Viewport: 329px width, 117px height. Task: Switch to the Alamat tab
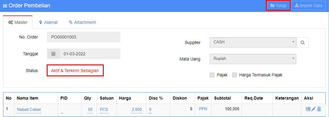click(48, 22)
